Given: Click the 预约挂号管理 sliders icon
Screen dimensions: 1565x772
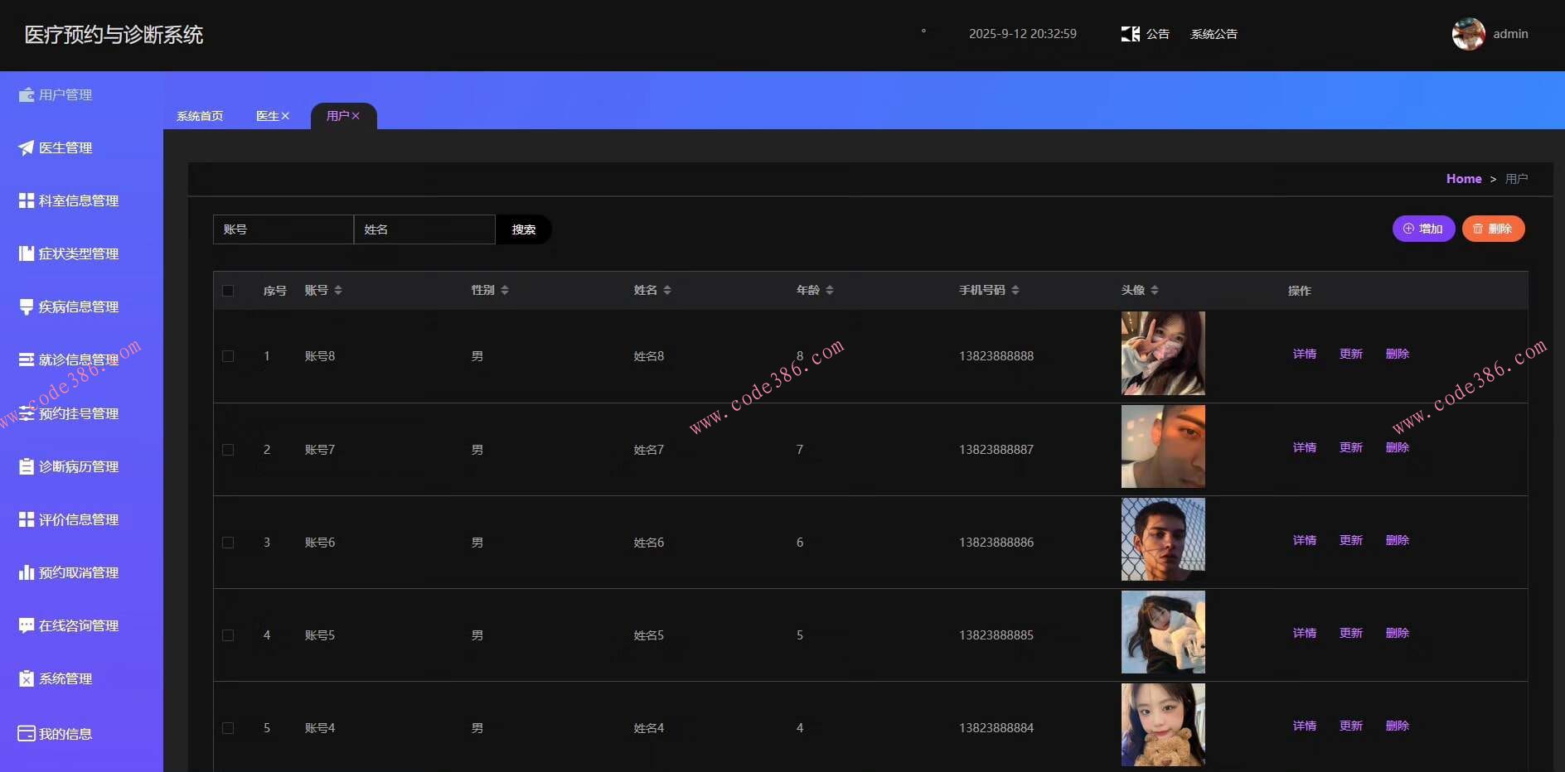Looking at the screenshot, I should pos(27,413).
